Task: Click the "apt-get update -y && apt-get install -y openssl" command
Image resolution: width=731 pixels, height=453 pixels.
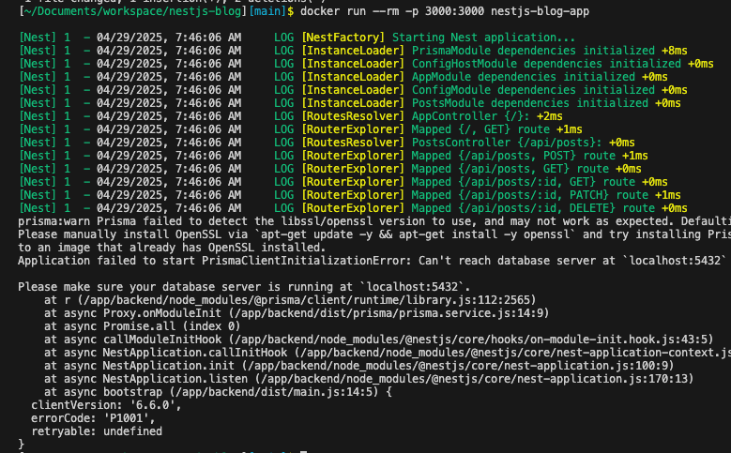Action: pos(416,234)
